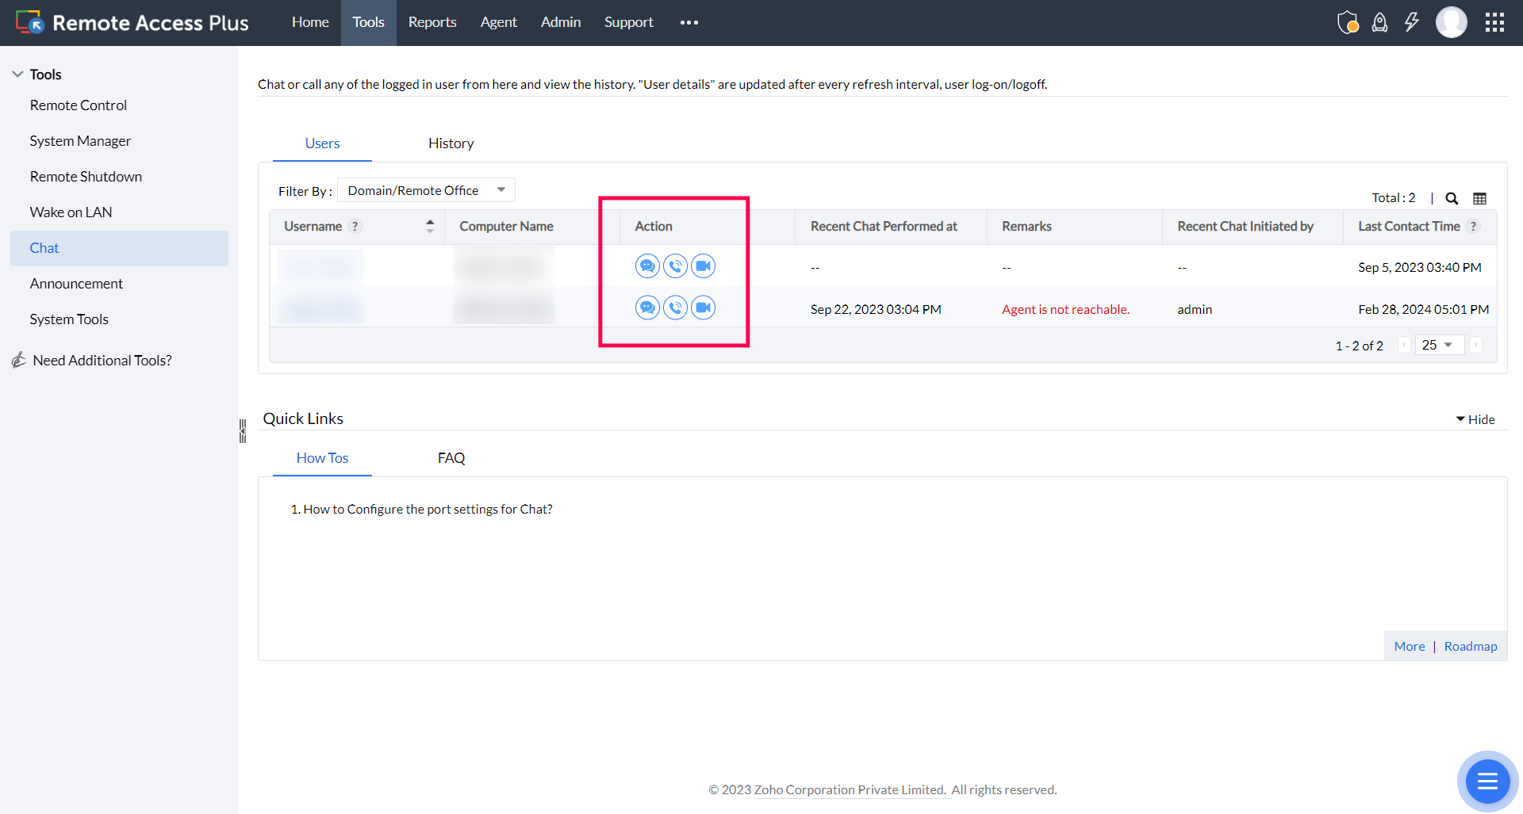Start chat for the Sep 5, 2023 row
Image resolution: width=1523 pixels, height=814 pixels.
pos(647,266)
